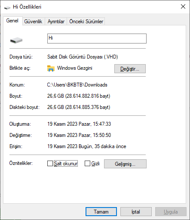Click the Windows Gezgini program name
Image resolution: width=190 pixels, height=220 pixels.
75,68
